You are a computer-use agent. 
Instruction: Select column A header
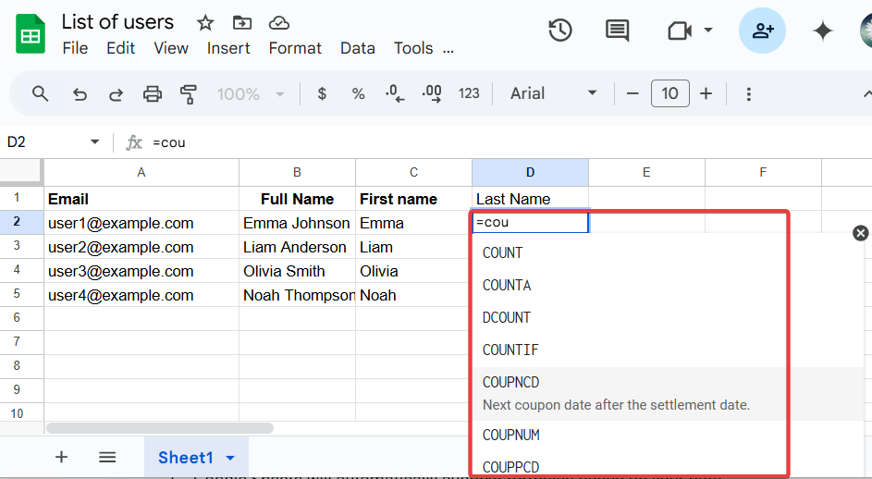[141, 173]
